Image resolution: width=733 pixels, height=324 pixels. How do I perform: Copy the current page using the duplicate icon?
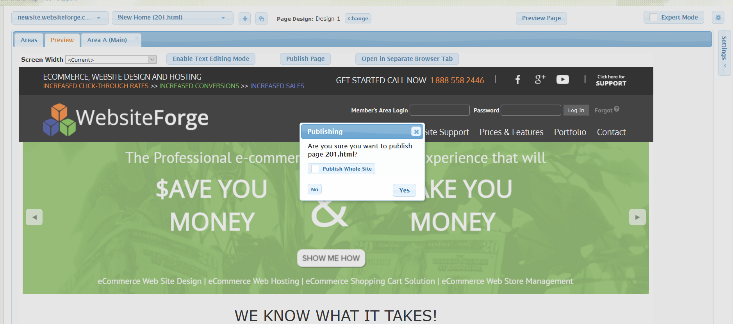click(x=262, y=18)
